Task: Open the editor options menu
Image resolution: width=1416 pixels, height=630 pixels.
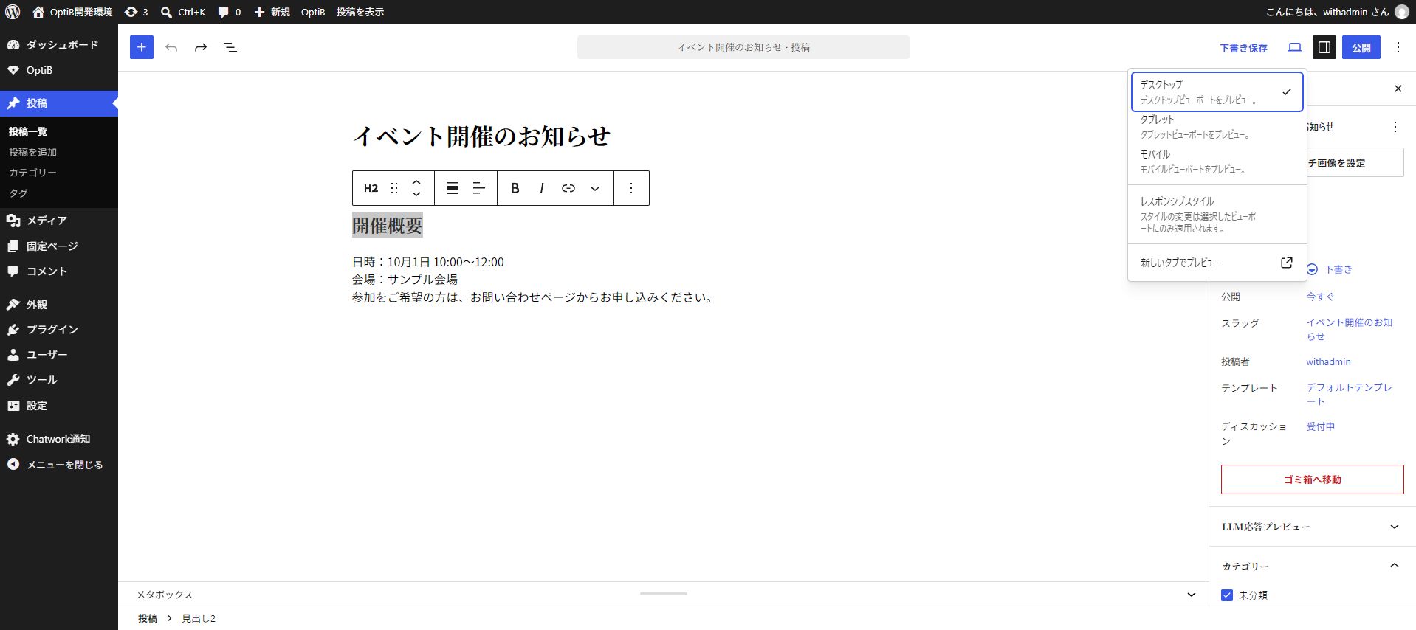Action: 1398,47
